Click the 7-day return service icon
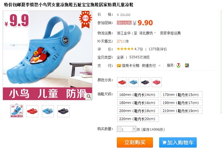The height and width of the screenshot is (148, 222). [x=179, y=65]
